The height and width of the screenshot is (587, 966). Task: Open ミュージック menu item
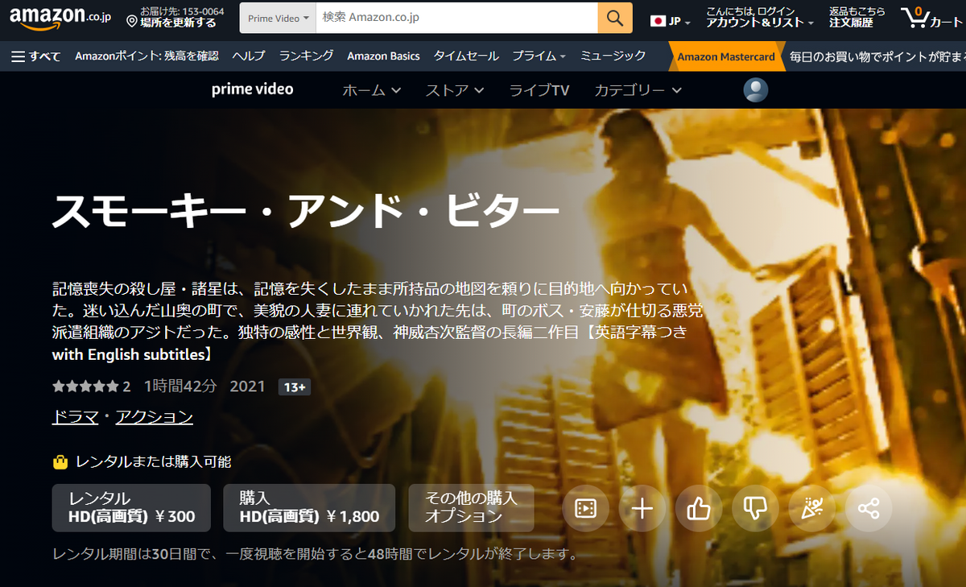pos(613,56)
